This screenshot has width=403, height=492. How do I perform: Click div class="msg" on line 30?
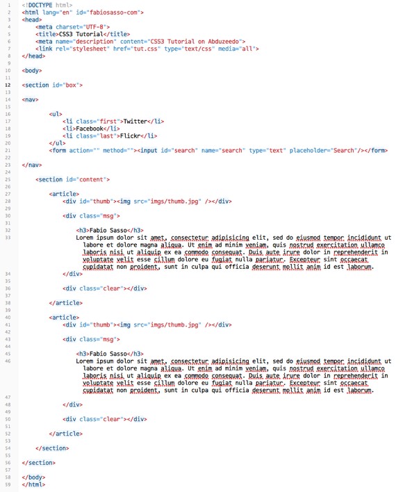click(91, 216)
